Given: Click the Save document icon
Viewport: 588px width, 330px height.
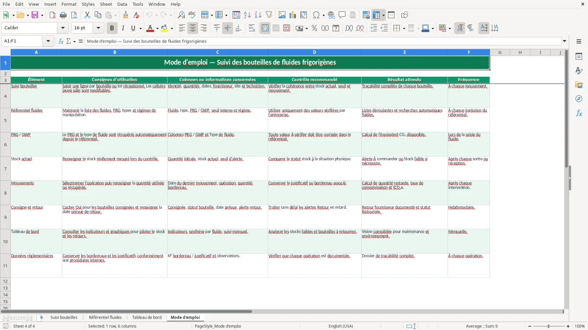Looking at the screenshot, I should tap(35, 15).
